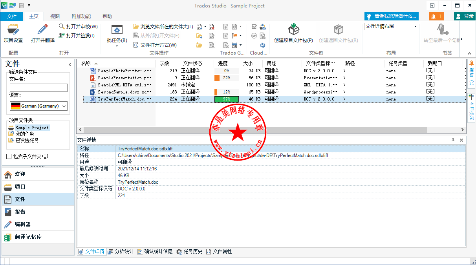This screenshot has height=265, width=476.
Task: Switch to the 任务历史 bottom tab
Action: pos(190,251)
